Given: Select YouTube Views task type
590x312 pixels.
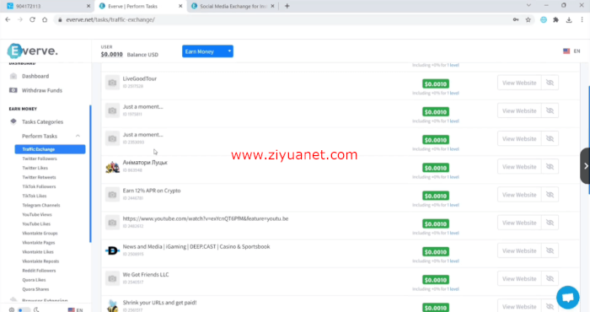Looking at the screenshot, I should point(37,214).
